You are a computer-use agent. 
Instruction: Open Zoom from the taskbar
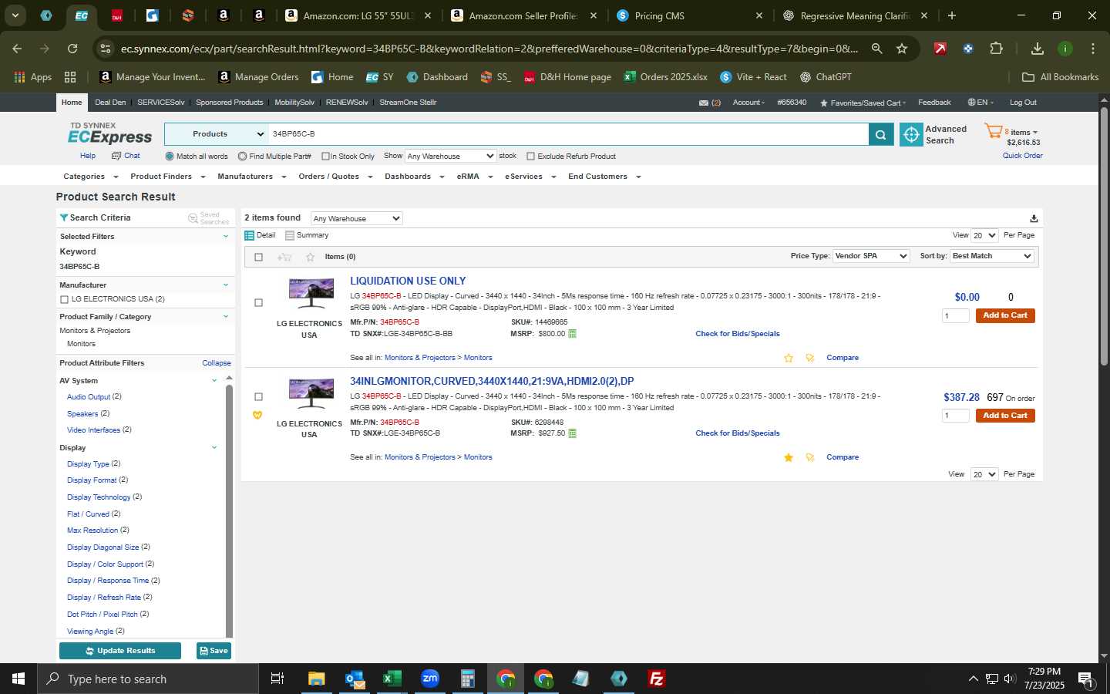pos(430,679)
